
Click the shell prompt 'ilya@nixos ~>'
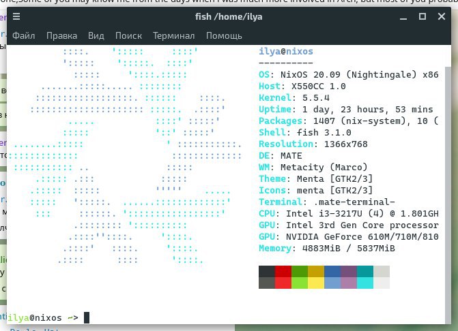(43, 317)
